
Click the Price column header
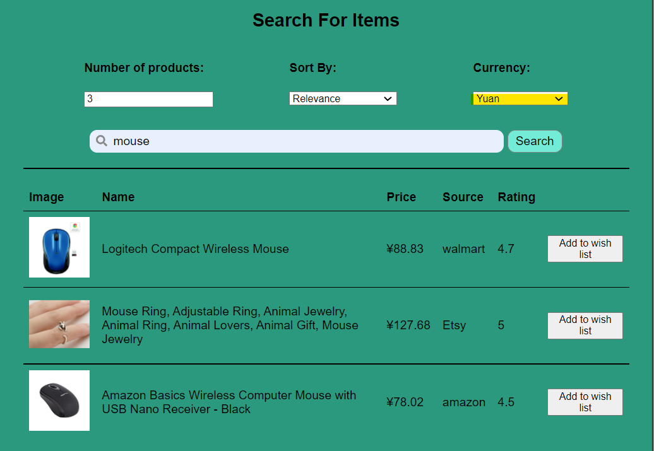[401, 197]
